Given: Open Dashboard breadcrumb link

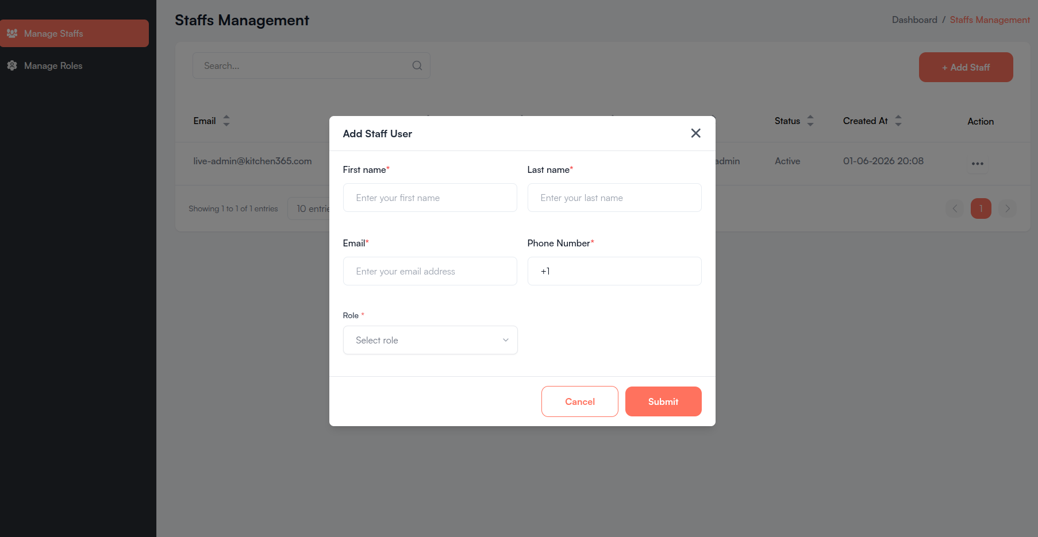Looking at the screenshot, I should click(x=914, y=20).
